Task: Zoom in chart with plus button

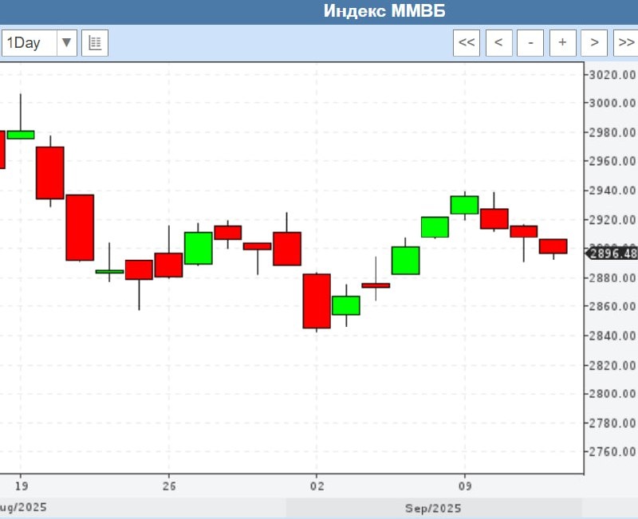Action: 563,43
